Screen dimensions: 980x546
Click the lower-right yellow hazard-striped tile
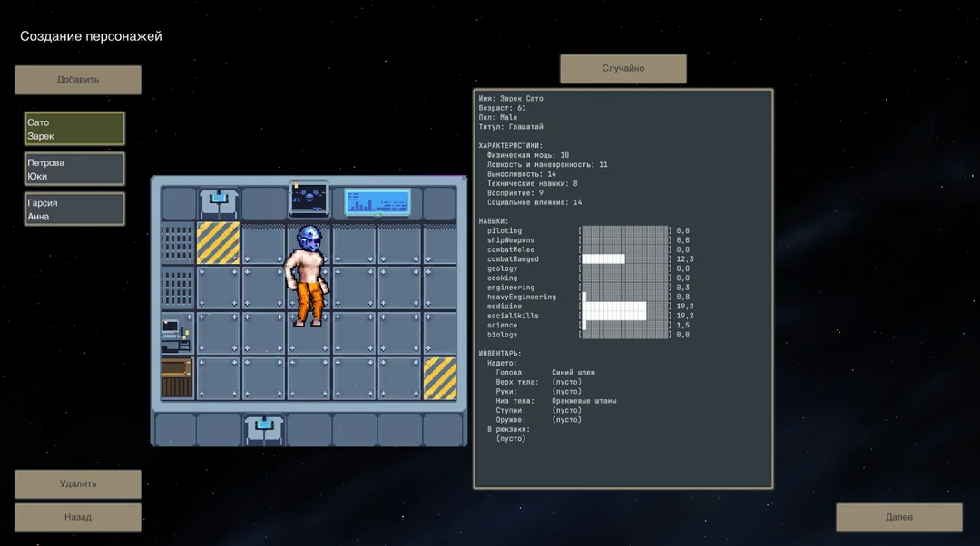[x=441, y=377]
